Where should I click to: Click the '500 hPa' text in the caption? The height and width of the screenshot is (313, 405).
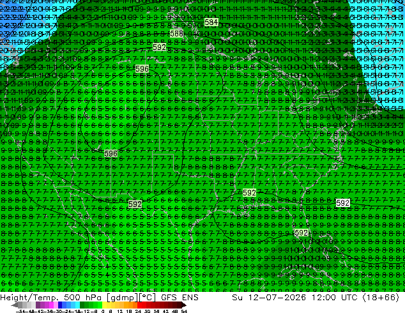(x=84, y=298)
